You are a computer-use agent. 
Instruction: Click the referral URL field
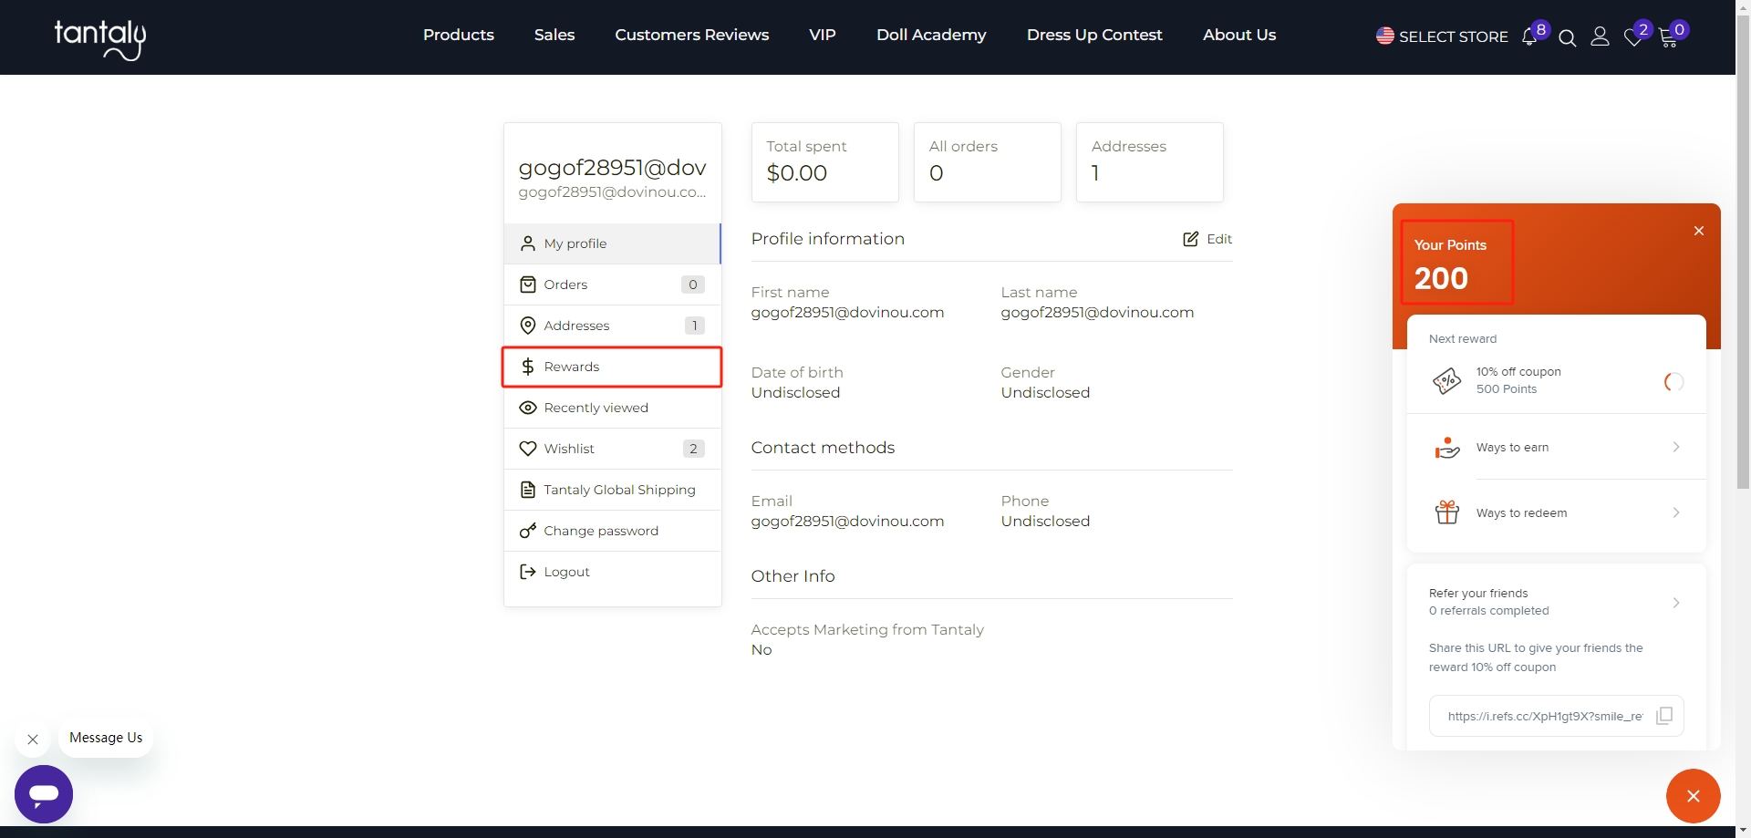click(1556, 716)
